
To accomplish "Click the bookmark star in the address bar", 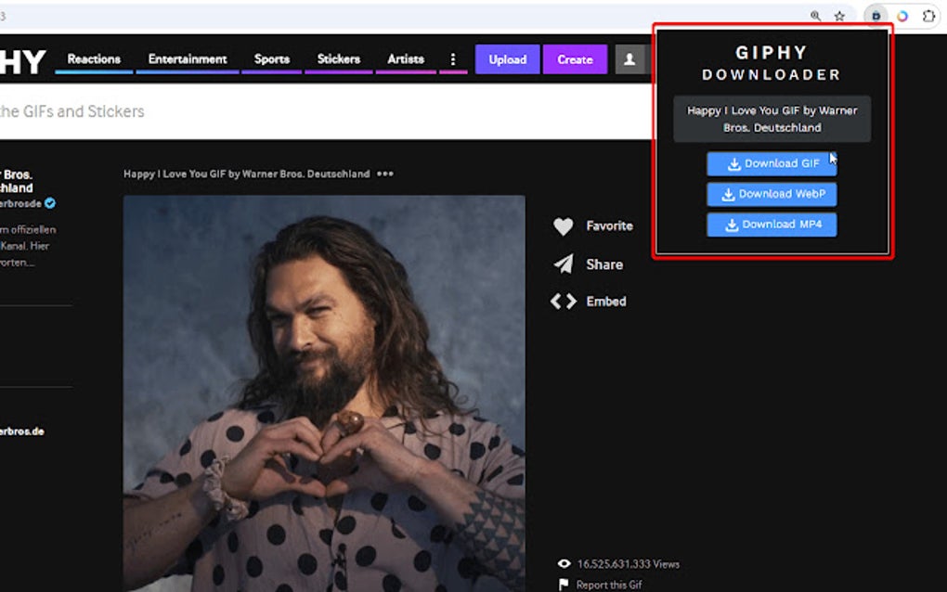I will pos(838,16).
